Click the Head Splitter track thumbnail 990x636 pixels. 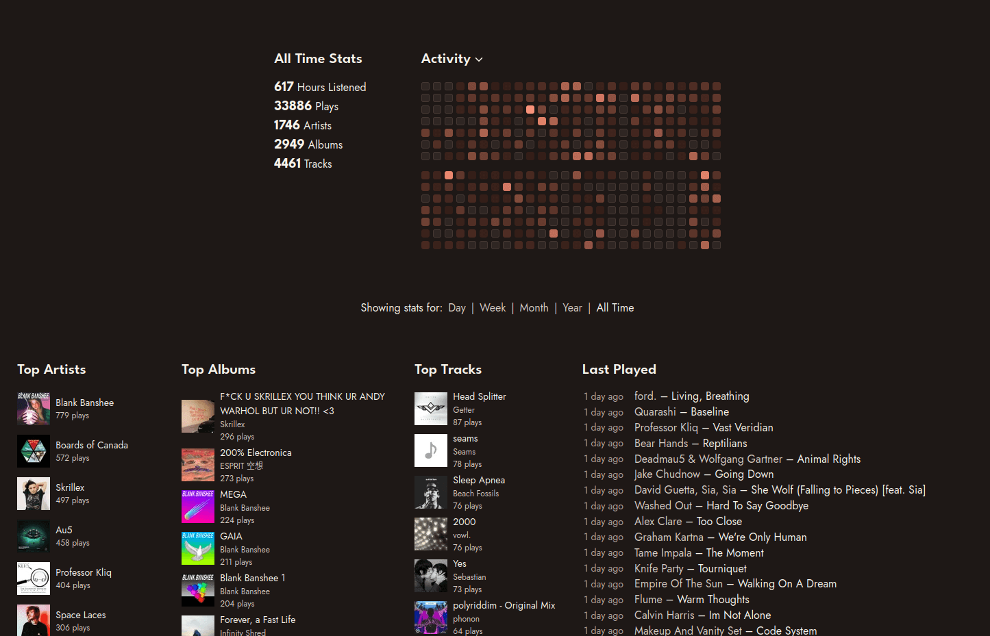(x=431, y=408)
